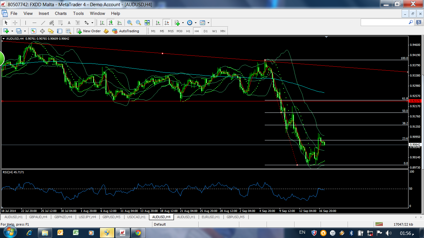Switch chart to Bar Chart type

pyautogui.click(x=102, y=23)
